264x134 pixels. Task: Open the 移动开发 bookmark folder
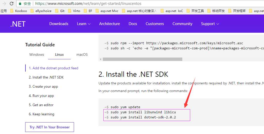click(x=216, y=11)
